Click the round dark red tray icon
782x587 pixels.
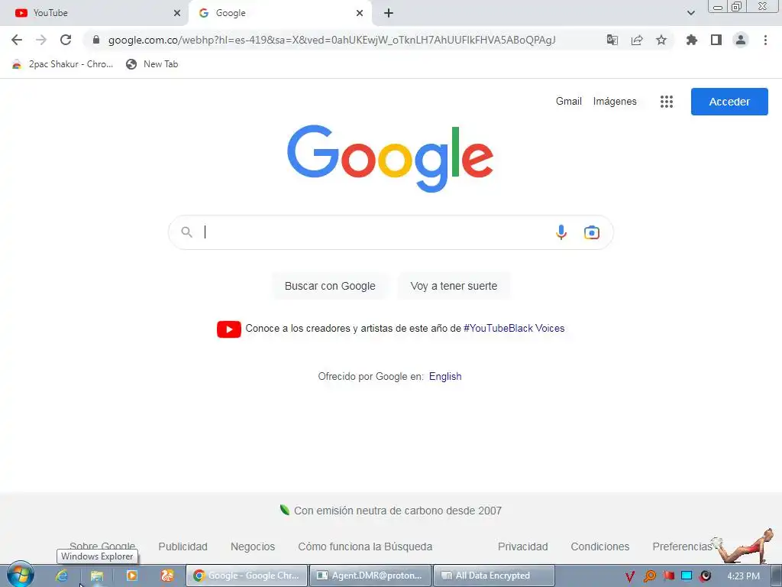coord(705,576)
